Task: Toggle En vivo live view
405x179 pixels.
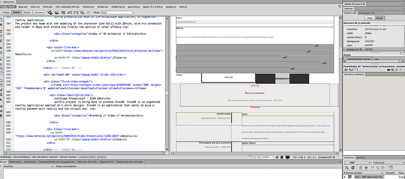Action: click(x=39, y=12)
